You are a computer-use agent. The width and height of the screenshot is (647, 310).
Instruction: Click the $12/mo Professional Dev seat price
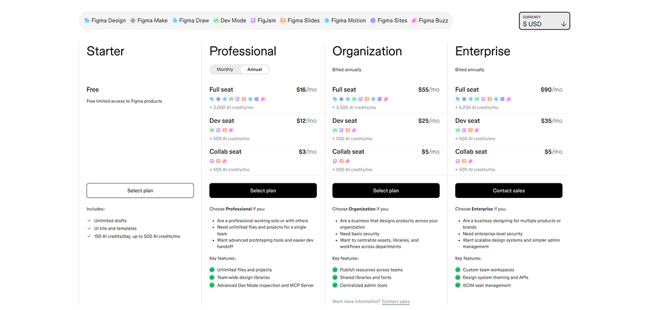[306, 121]
